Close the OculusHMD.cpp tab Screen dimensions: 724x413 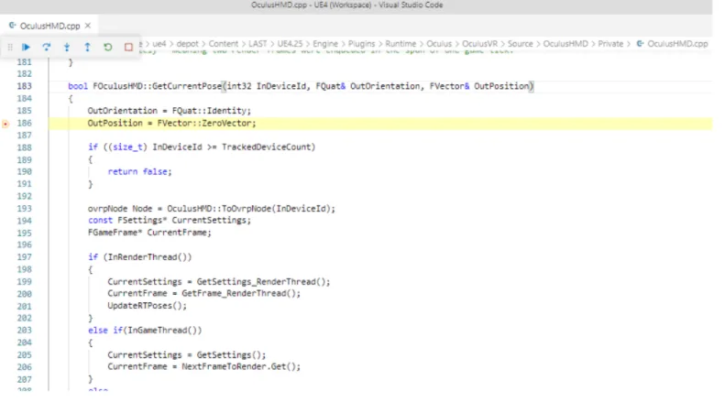(x=88, y=26)
